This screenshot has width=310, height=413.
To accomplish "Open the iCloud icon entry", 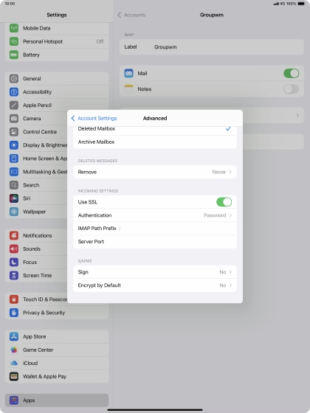I will (x=14, y=363).
